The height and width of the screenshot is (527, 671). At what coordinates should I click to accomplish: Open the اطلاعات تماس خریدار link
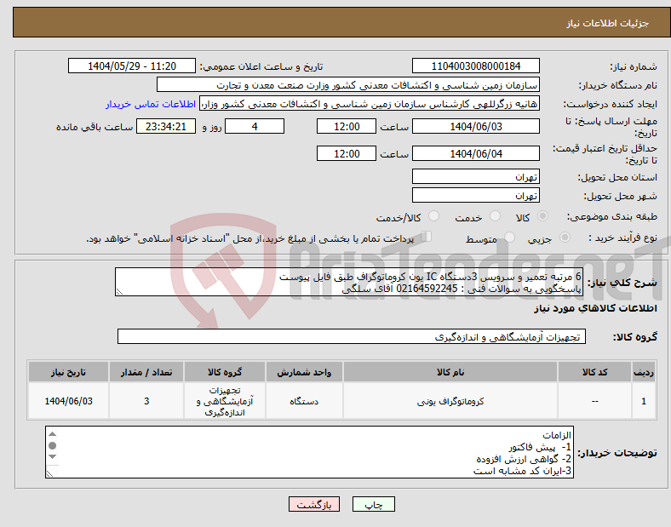tap(151, 104)
